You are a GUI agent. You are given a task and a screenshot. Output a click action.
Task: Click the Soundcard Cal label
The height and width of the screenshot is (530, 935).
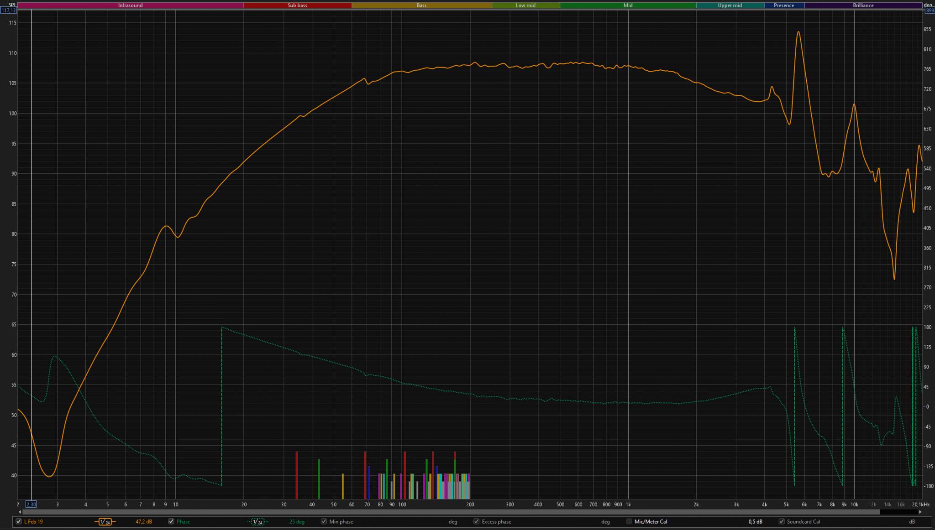coord(804,522)
